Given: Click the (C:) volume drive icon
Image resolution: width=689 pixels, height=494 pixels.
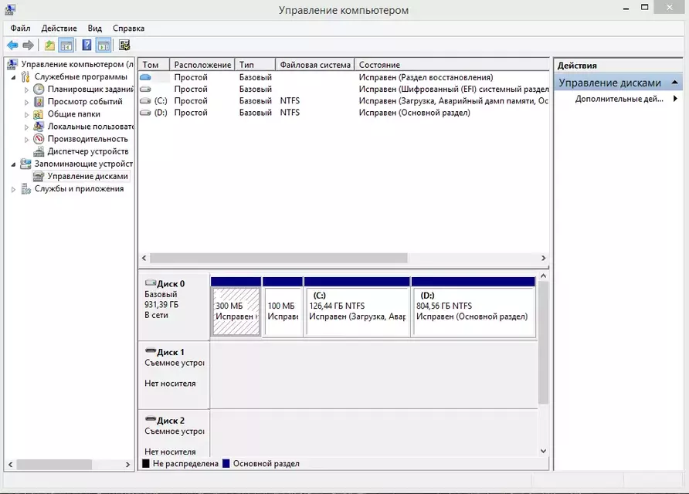Looking at the screenshot, I should [x=145, y=101].
